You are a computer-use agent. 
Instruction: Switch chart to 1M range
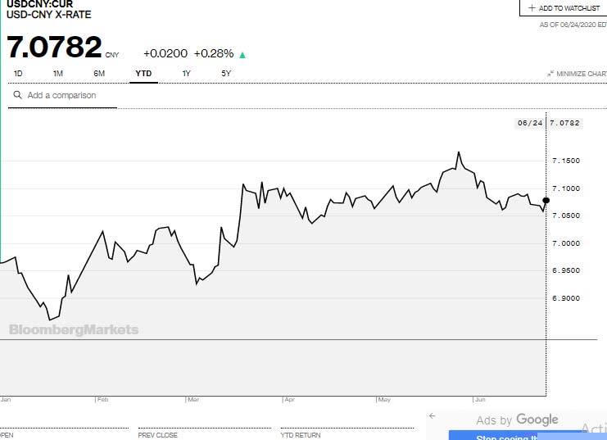(58, 74)
